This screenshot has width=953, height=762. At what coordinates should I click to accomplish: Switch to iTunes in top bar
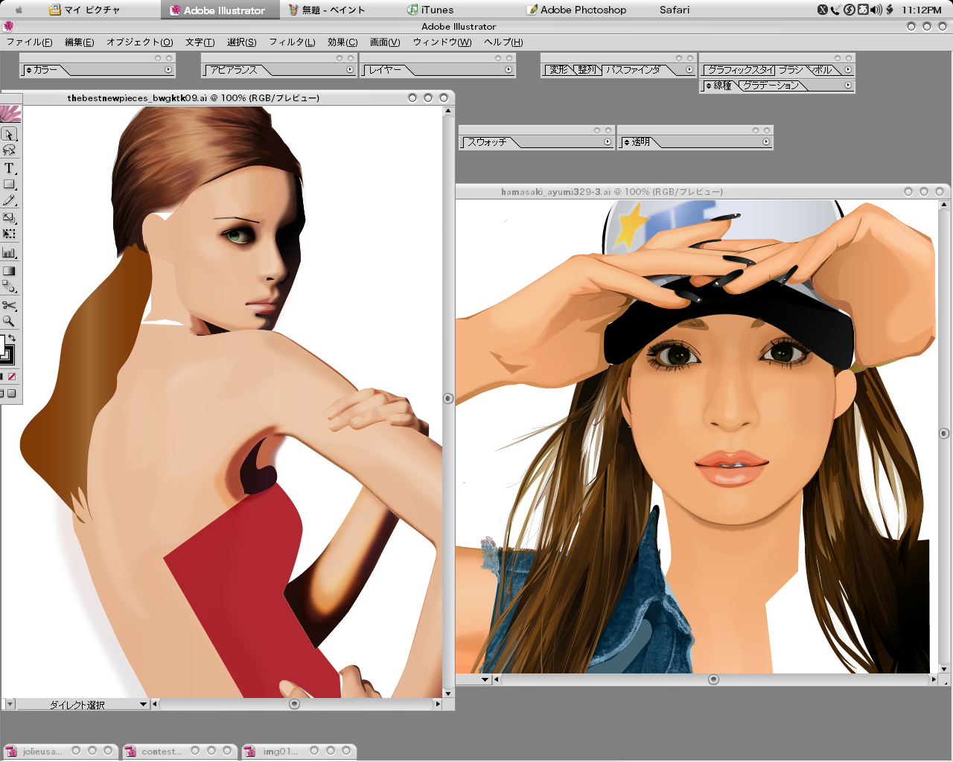[430, 10]
